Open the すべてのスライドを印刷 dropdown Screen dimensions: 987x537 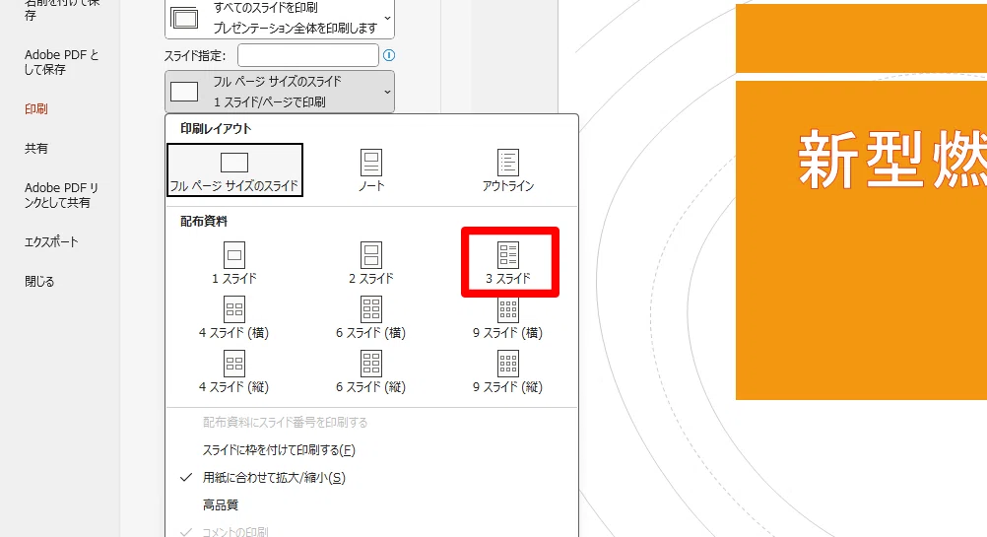[280, 19]
